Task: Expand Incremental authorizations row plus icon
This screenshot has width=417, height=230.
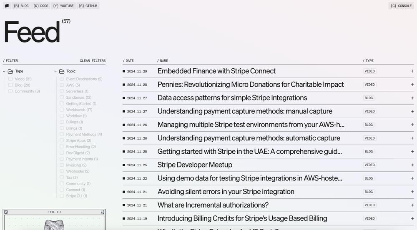Action: tap(412, 205)
